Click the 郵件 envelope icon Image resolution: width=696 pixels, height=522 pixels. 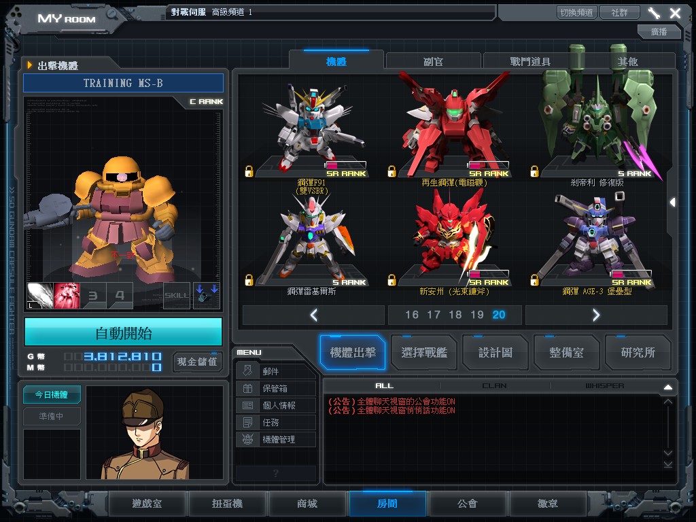pyautogui.click(x=247, y=370)
